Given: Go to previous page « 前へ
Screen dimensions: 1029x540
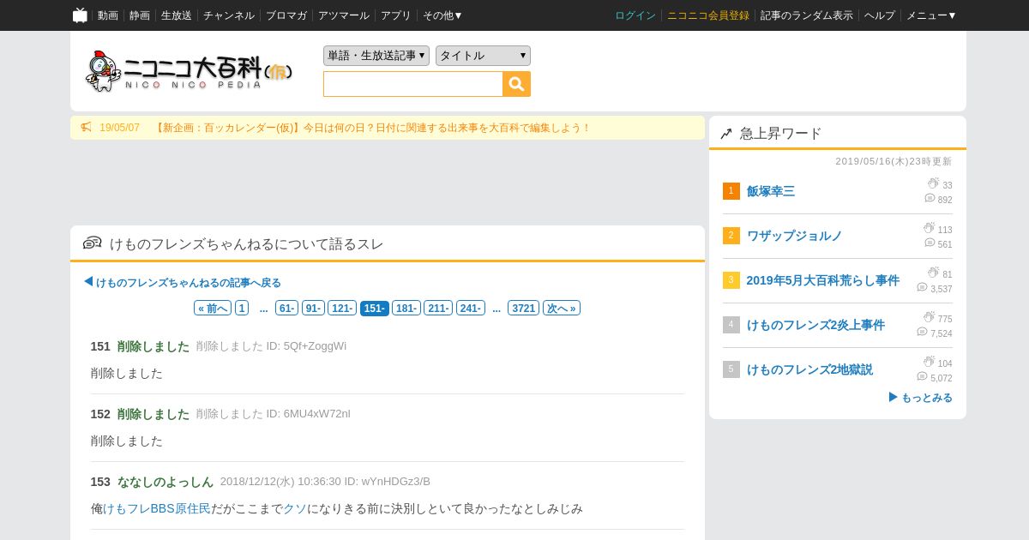Looking at the screenshot, I should (x=213, y=309).
